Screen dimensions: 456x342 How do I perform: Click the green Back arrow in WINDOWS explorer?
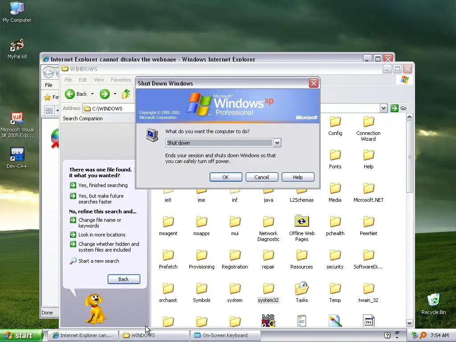70,94
